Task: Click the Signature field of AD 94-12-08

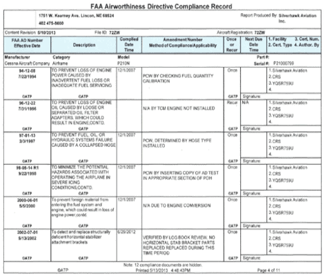Action: pyautogui.click(x=281, y=97)
